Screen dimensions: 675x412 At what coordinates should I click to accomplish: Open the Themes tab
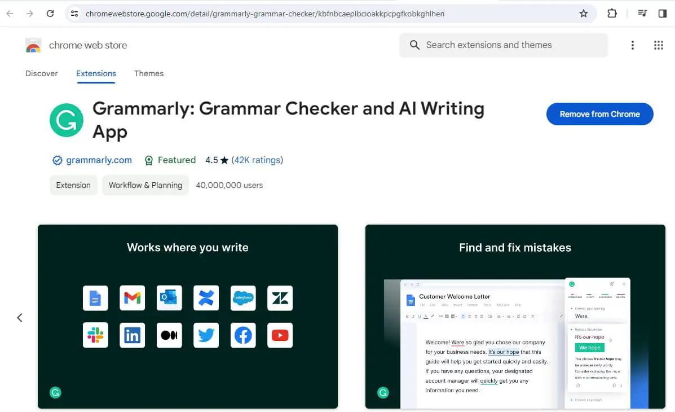[x=148, y=73]
